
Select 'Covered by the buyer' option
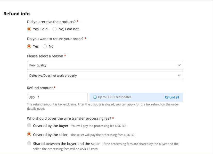point(29,126)
